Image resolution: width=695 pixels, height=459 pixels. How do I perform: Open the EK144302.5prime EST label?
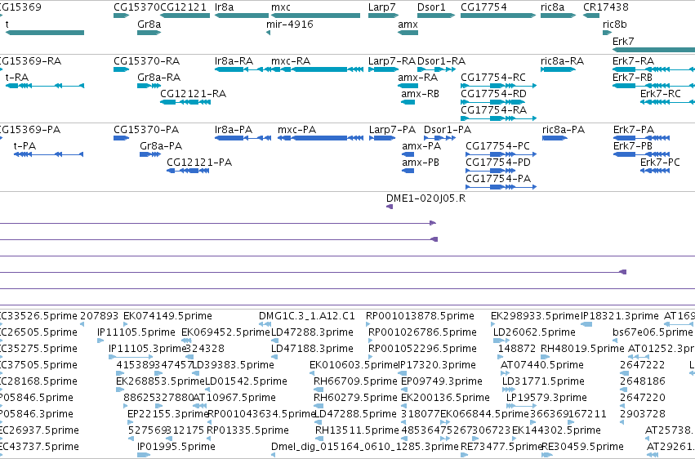pyautogui.click(x=556, y=430)
